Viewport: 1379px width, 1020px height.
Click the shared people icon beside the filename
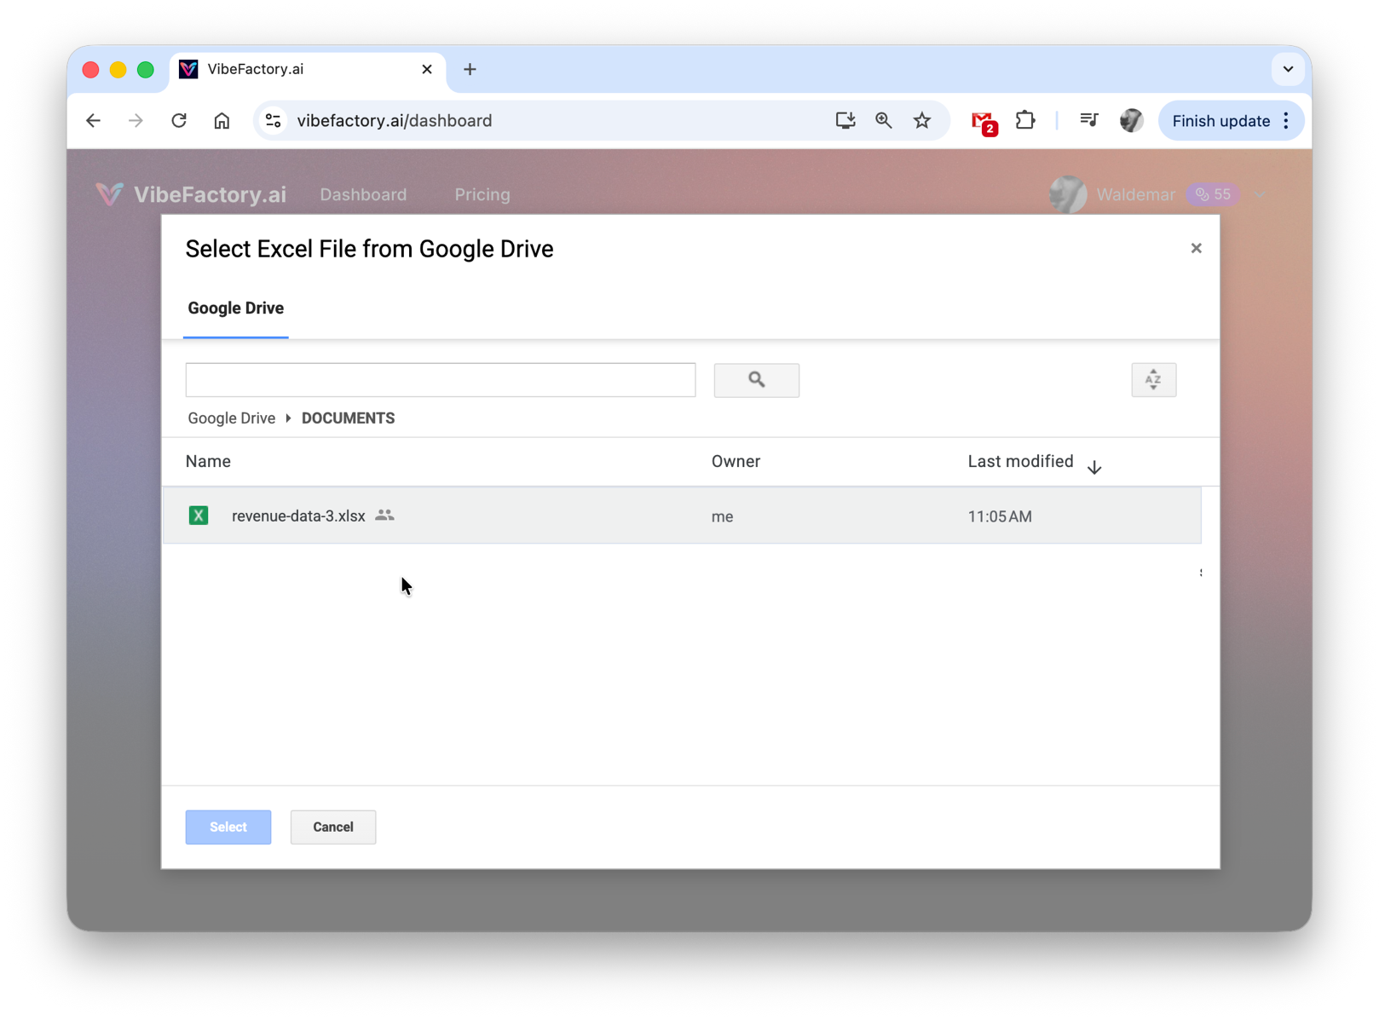click(384, 516)
